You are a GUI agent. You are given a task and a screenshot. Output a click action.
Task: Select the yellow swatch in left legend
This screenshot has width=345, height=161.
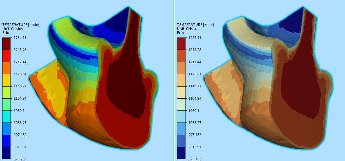[7, 80]
